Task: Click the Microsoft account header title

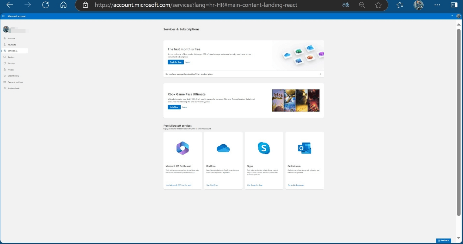Action: [x=17, y=16]
